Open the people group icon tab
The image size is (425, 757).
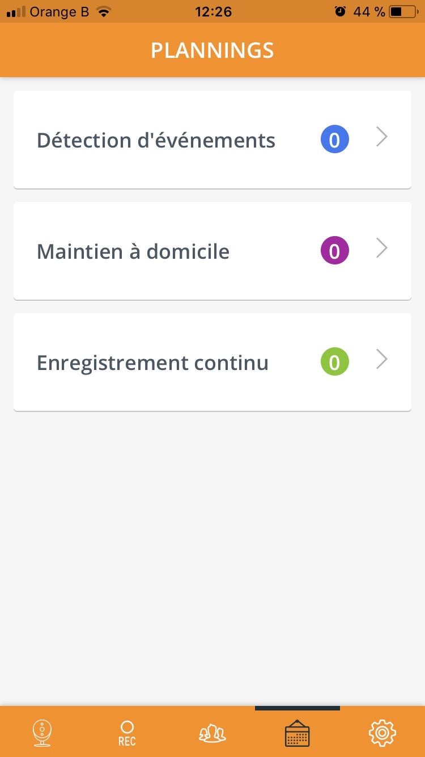coord(212,733)
